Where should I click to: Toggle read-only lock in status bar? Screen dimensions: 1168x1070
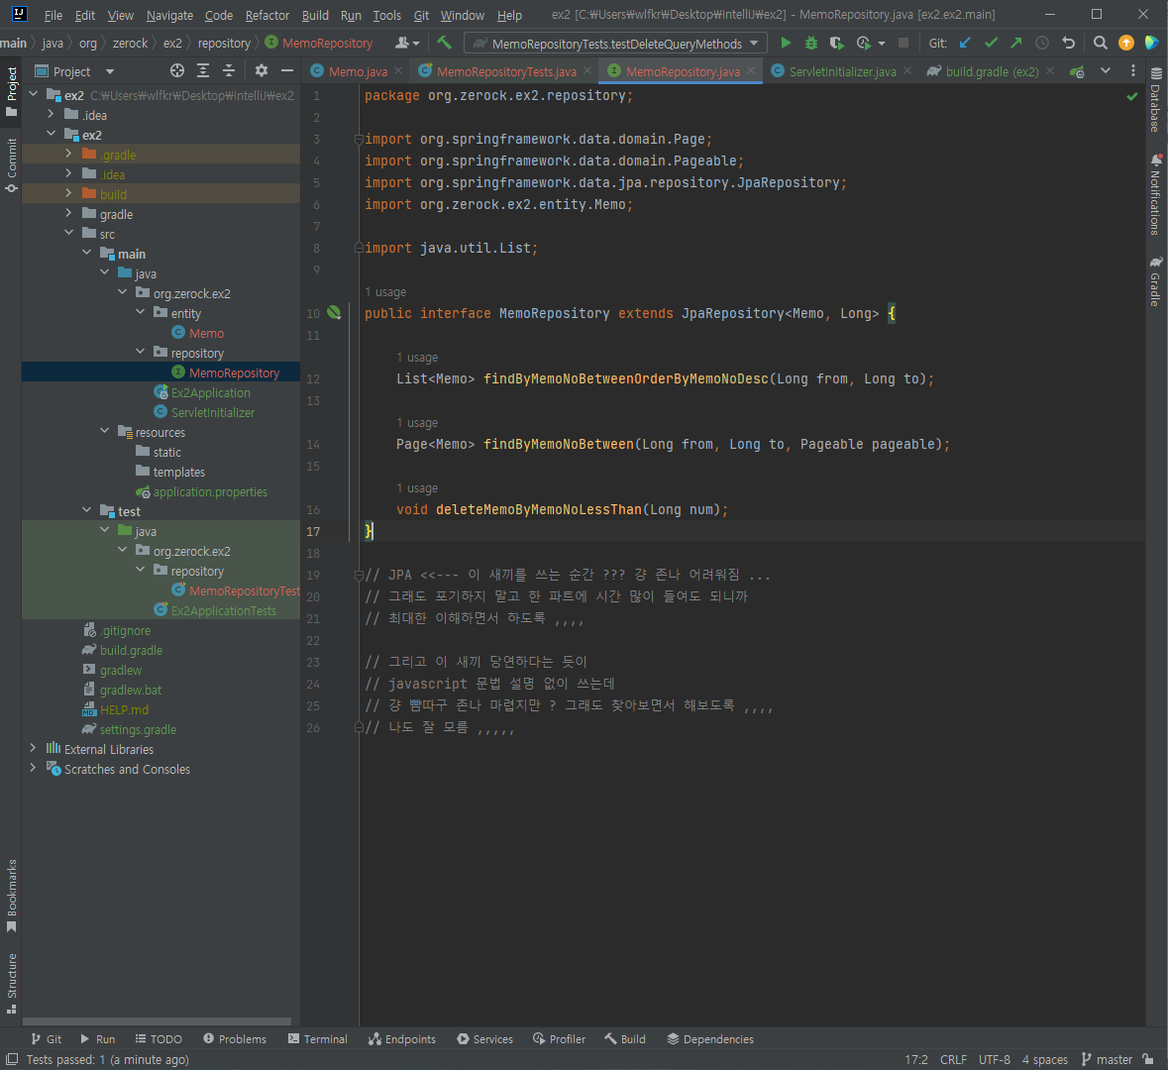coord(1148,1059)
